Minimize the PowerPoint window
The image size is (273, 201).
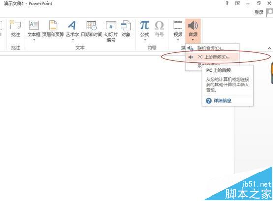tap(248, 4)
